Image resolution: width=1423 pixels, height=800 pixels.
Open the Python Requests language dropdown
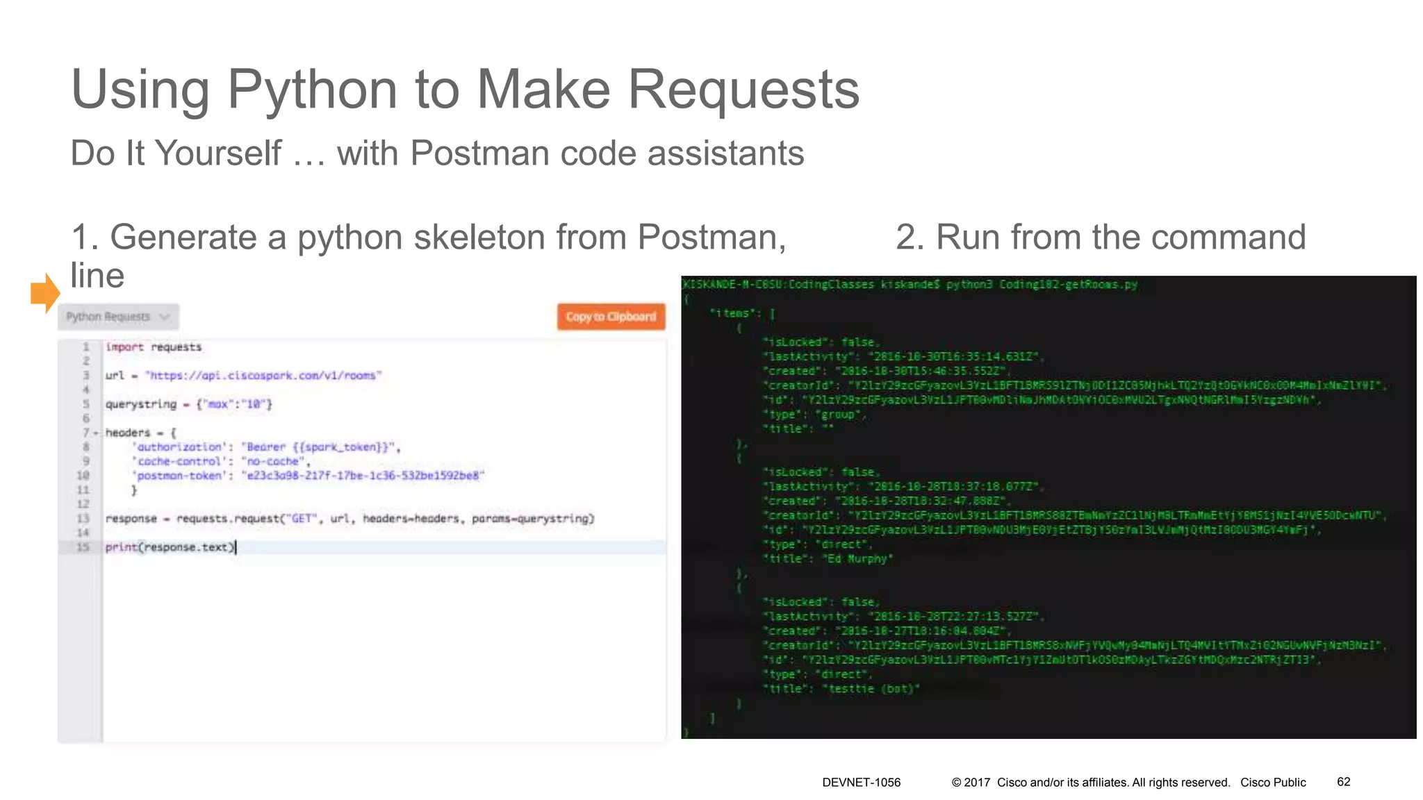click(109, 317)
